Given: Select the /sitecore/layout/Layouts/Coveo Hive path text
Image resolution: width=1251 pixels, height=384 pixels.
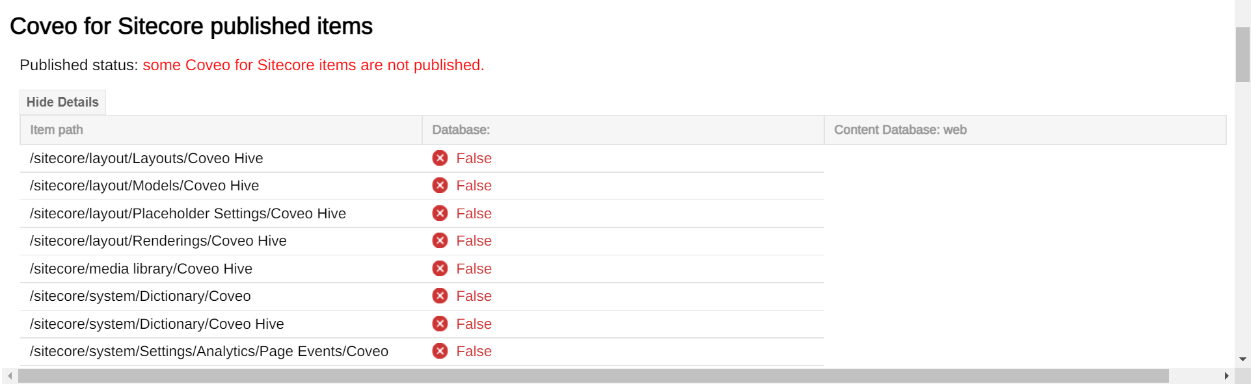Looking at the screenshot, I should [146, 159].
